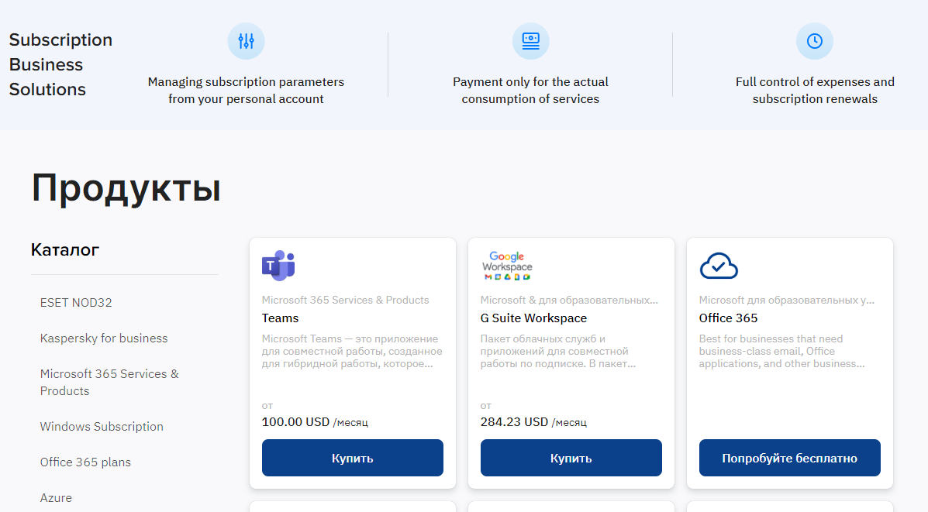The image size is (928, 512).
Task: Open the Teams product title
Action: [280, 318]
